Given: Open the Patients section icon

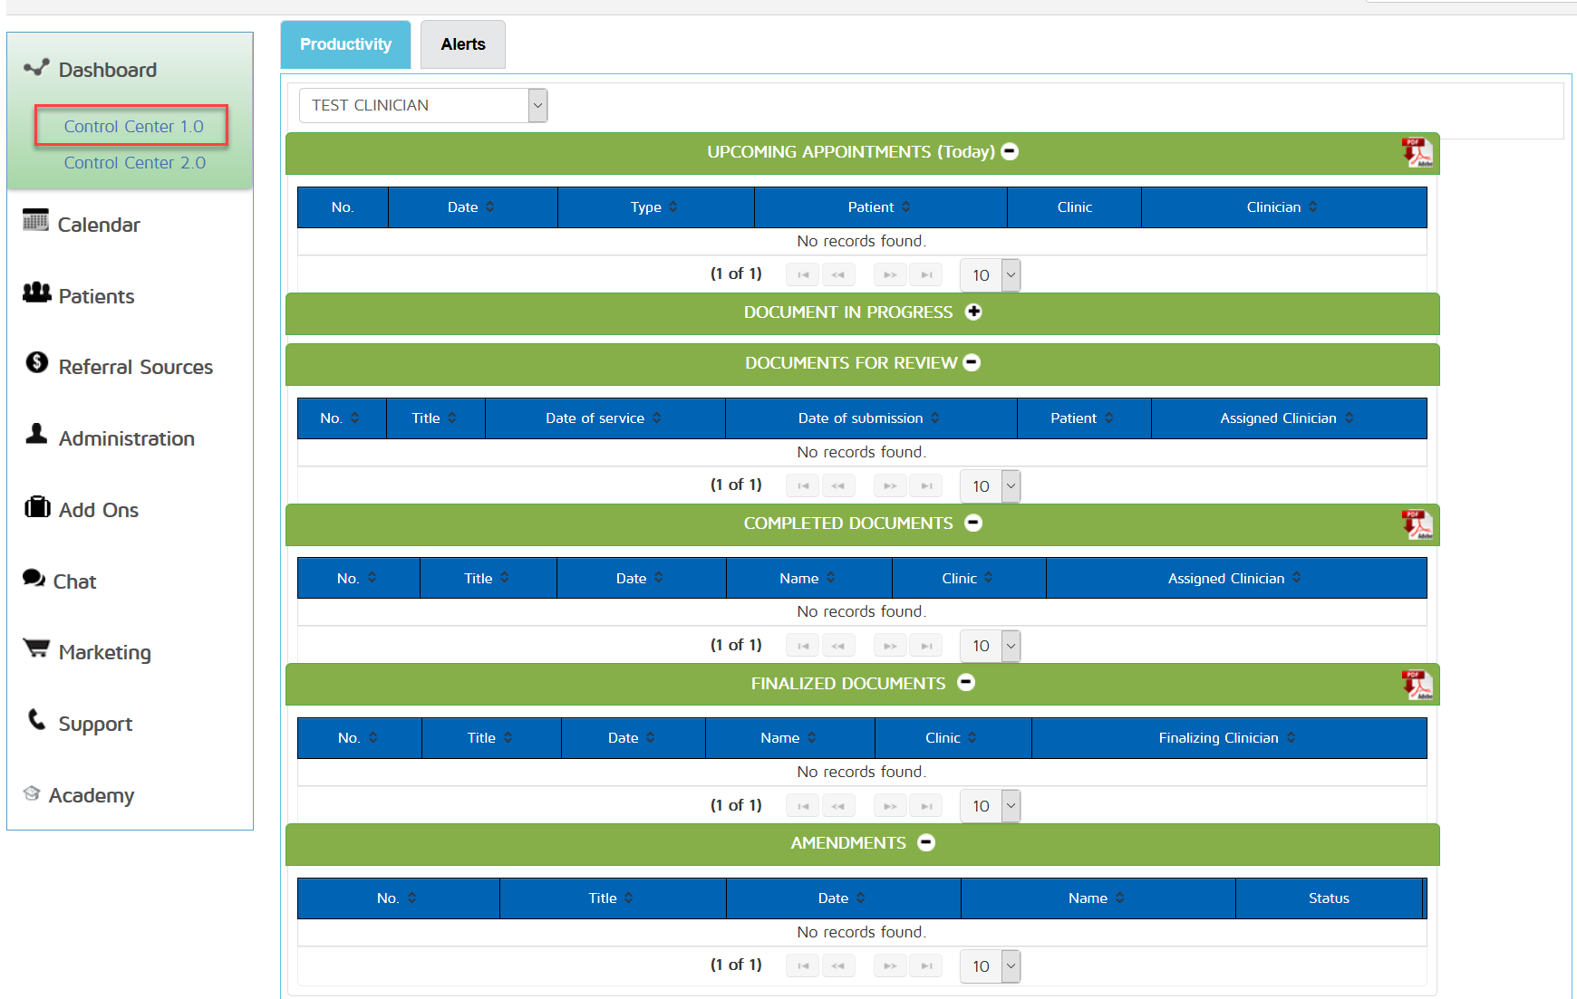Looking at the screenshot, I should click(36, 293).
